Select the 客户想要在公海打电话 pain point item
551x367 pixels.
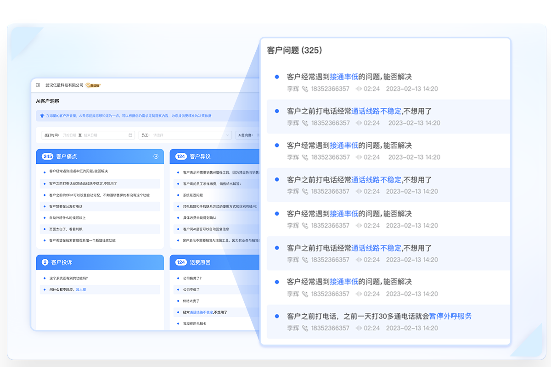(66, 207)
